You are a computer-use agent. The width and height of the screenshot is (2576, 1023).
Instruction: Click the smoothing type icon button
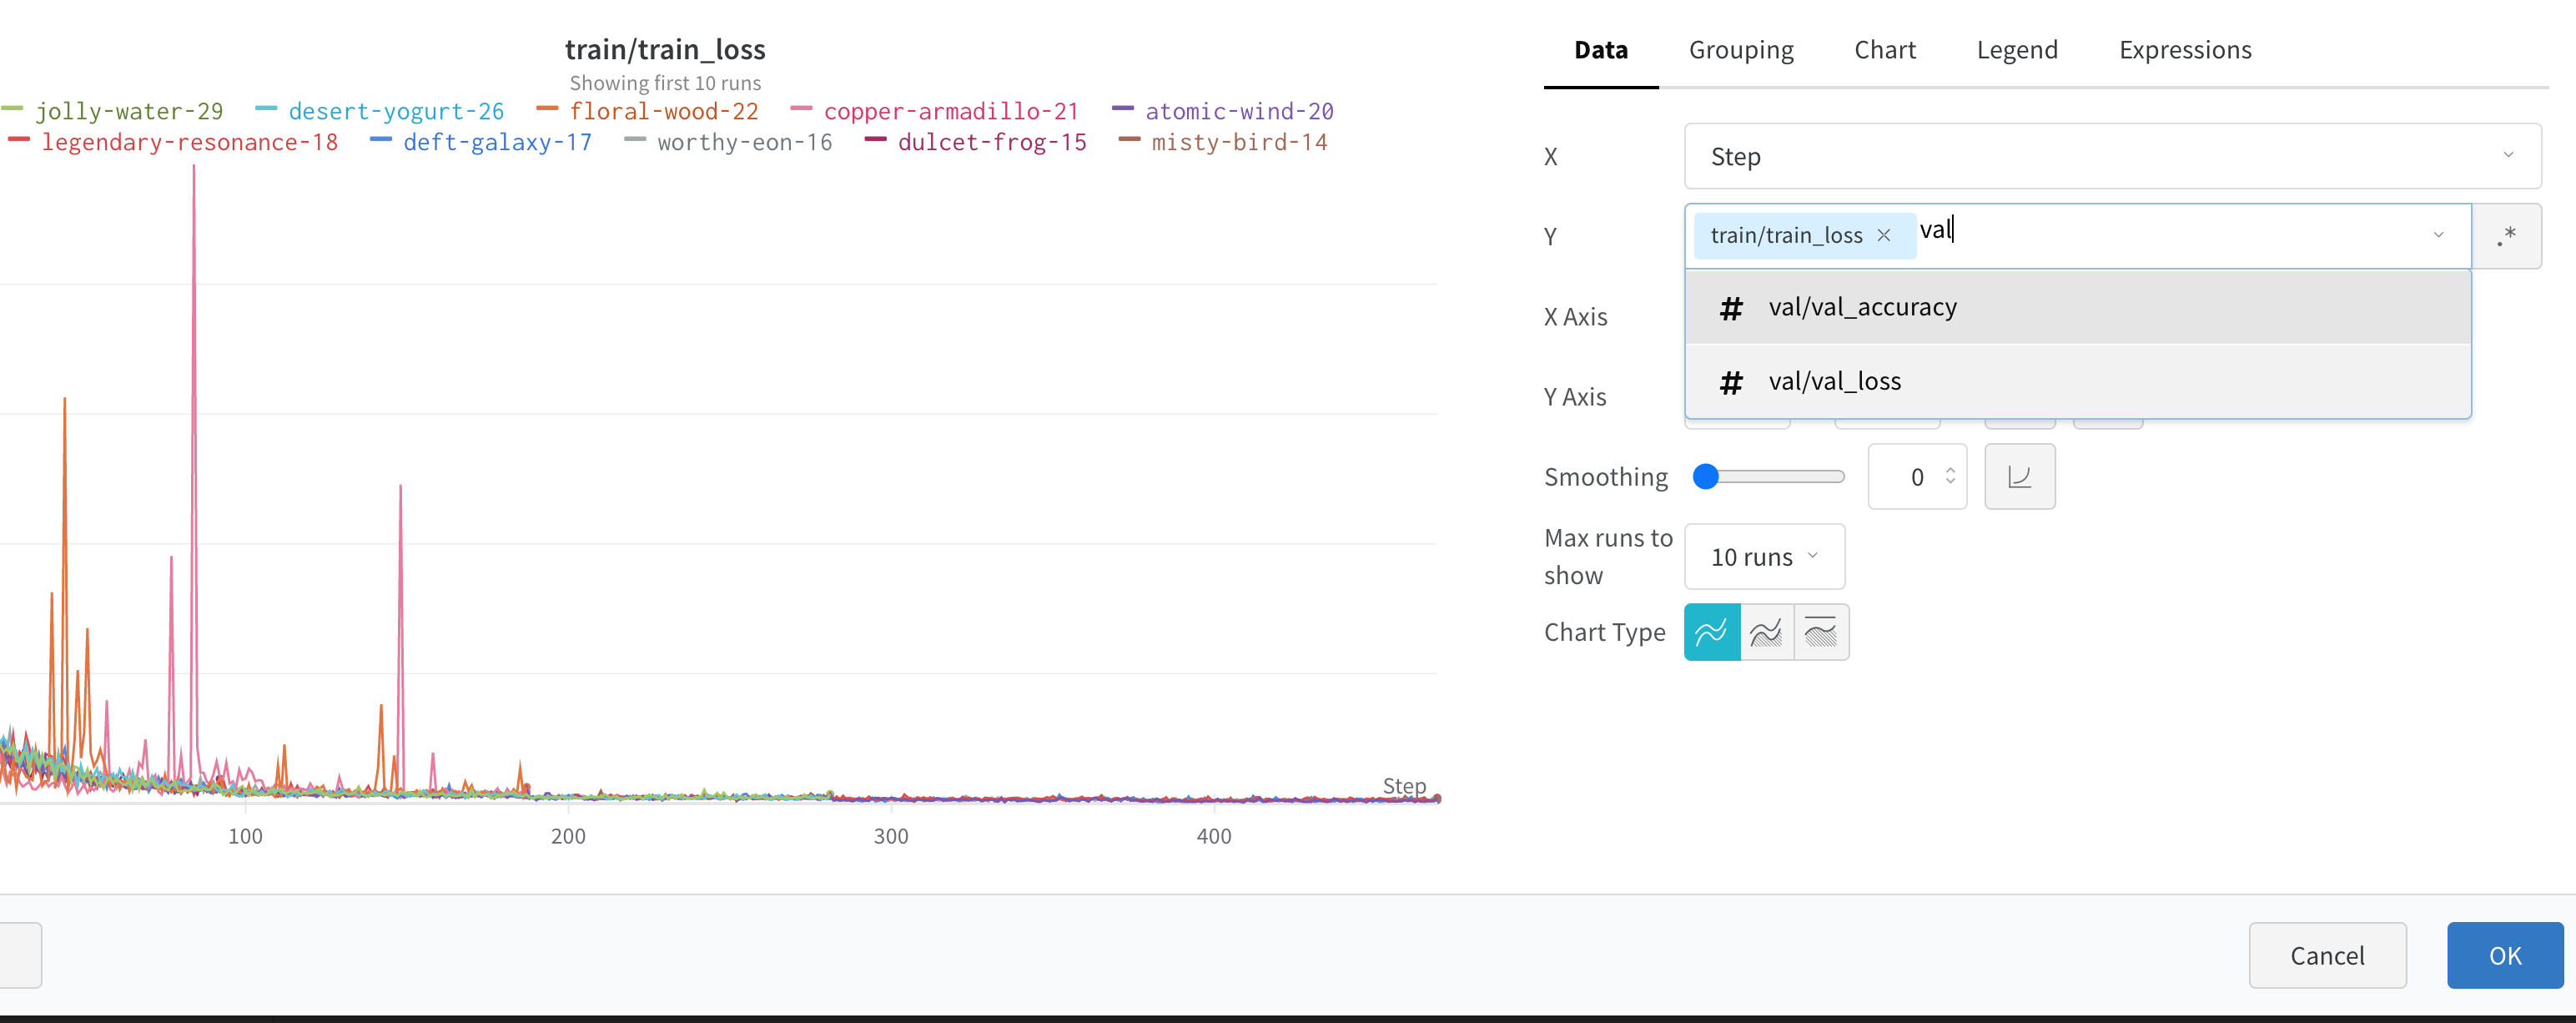coord(2019,477)
